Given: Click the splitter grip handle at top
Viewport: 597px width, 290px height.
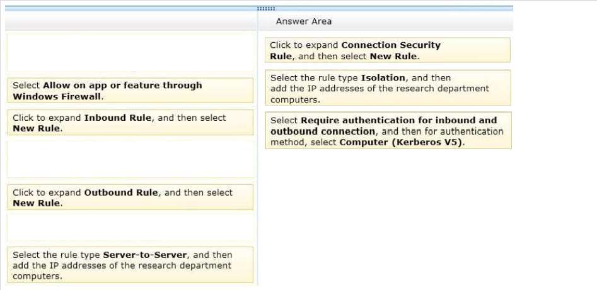Looking at the screenshot, I should click(x=266, y=9).
